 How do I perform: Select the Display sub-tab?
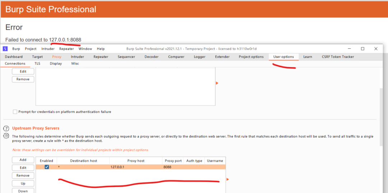pos(56,63)
